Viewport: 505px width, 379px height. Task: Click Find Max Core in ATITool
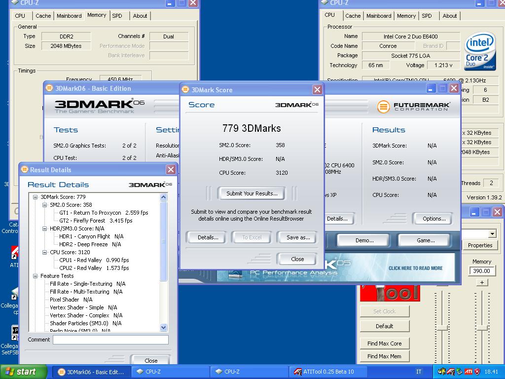(385, 343)
